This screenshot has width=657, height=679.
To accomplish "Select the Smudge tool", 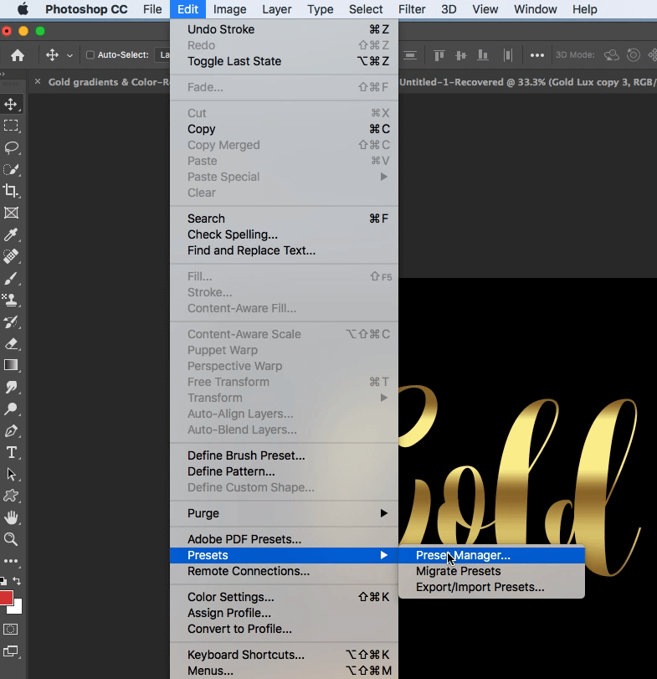I will point(11,387).
